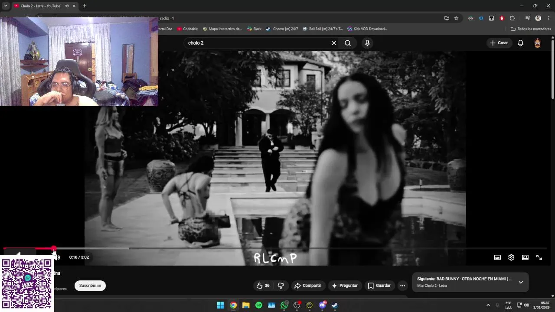Click the Chrome taskbar icon

pos(233,305)
